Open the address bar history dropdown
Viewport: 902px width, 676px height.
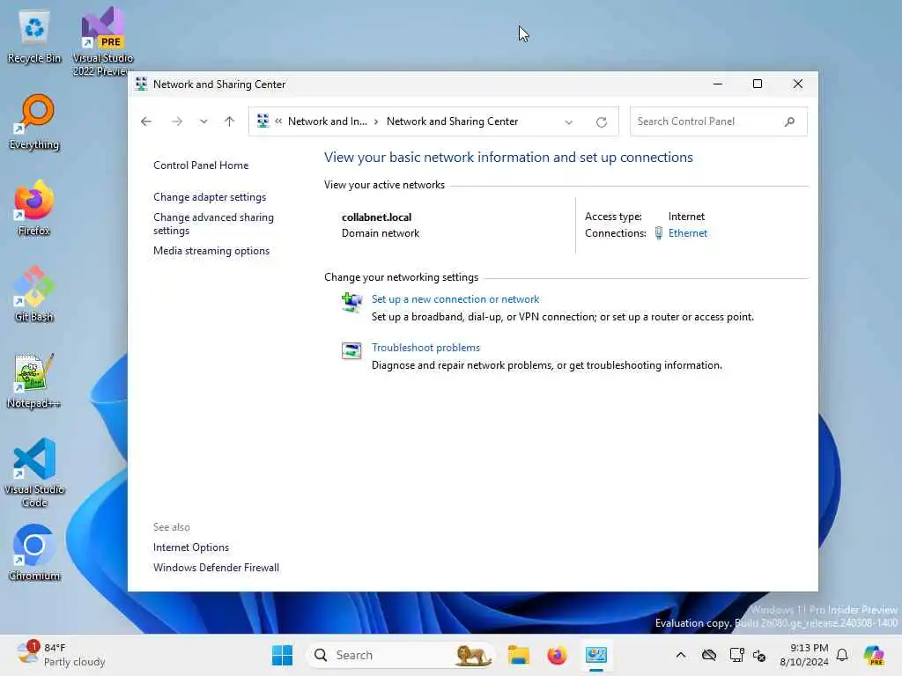(x=569, y=121)
